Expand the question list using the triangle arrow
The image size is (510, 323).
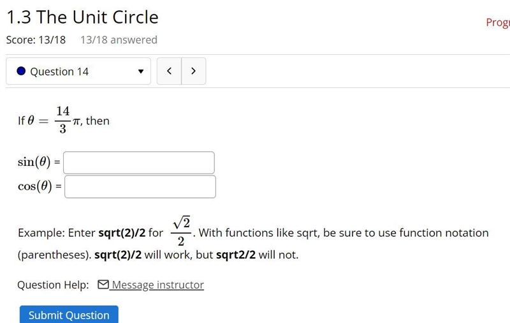click(141, 71)
